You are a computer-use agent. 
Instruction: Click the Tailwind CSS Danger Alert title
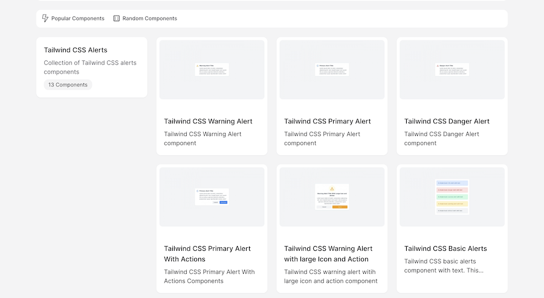(447, 121)
